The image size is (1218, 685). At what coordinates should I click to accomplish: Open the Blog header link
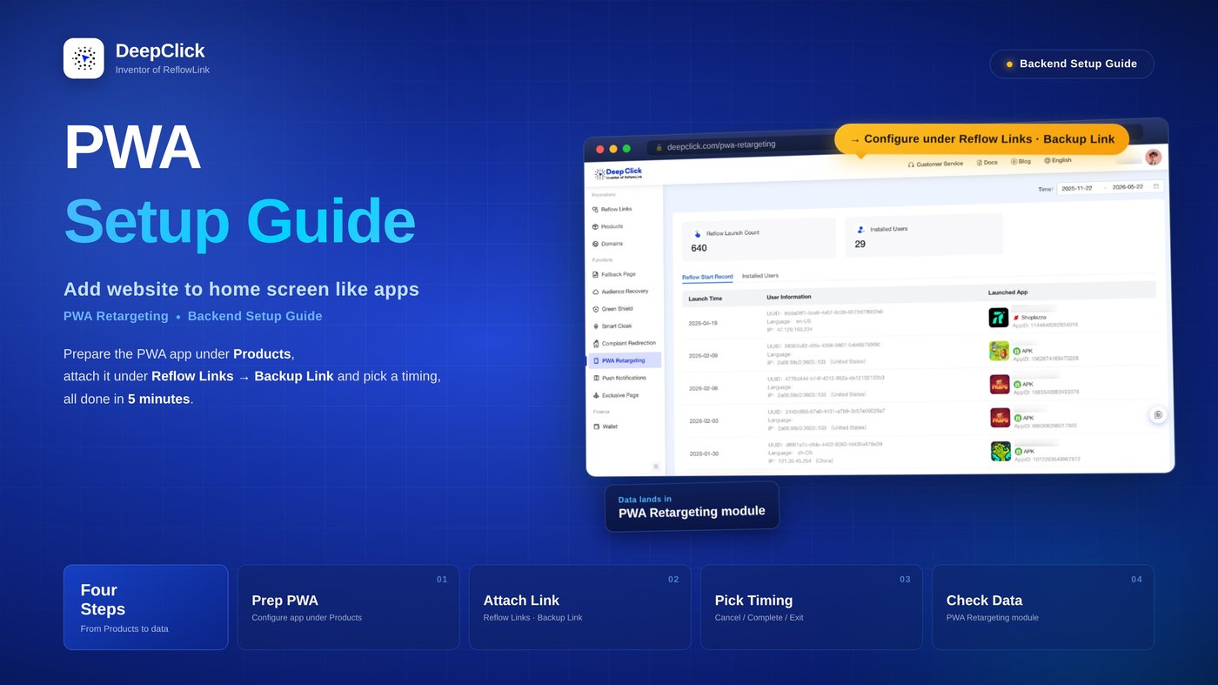pyautogui.click(x=1021, y=162)
